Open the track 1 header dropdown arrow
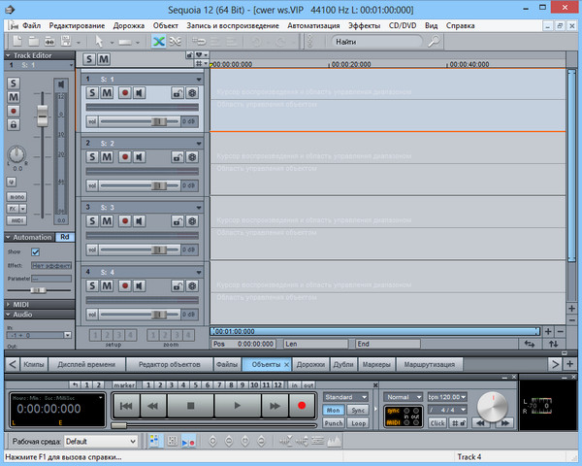Screen dimensions: 582x466 click(199, 79)
